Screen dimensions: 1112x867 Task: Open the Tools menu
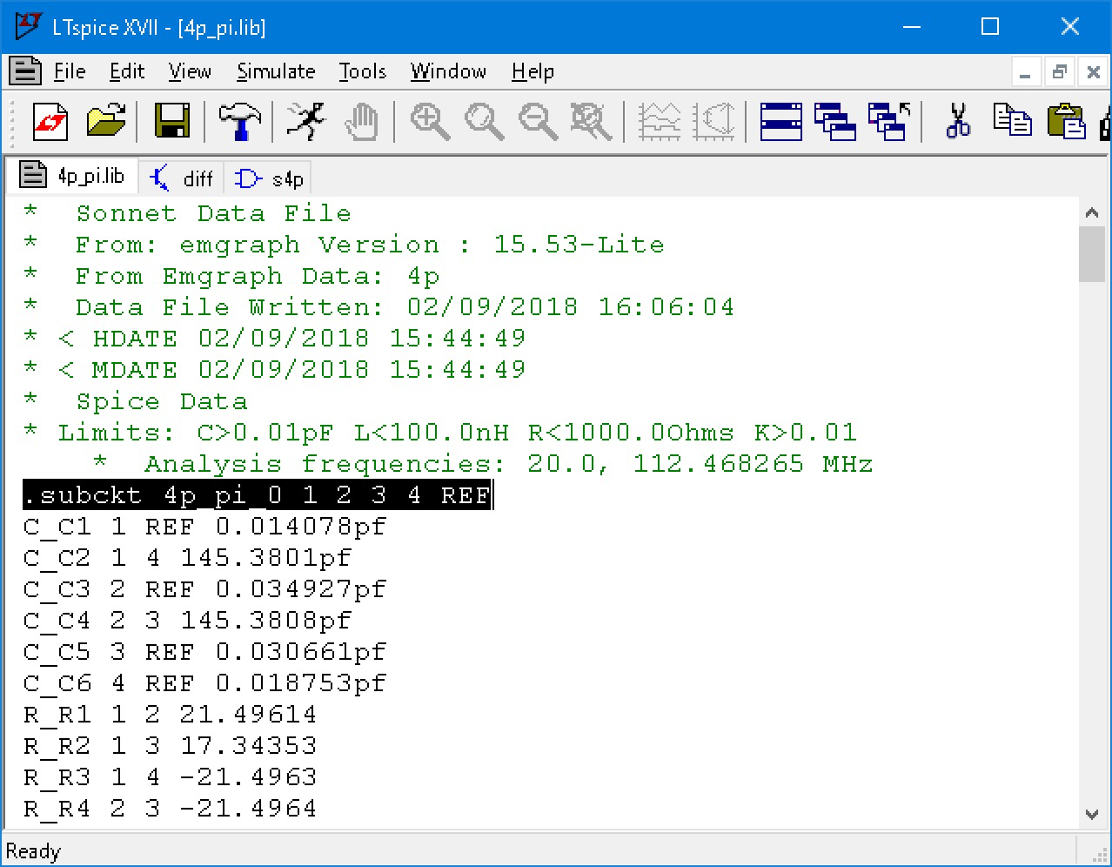[362, 71]
